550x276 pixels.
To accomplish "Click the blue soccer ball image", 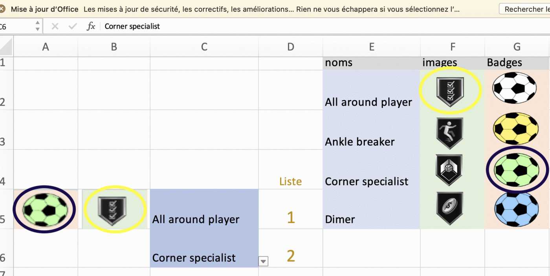I will pyautogui.click(x=516, y=209).
